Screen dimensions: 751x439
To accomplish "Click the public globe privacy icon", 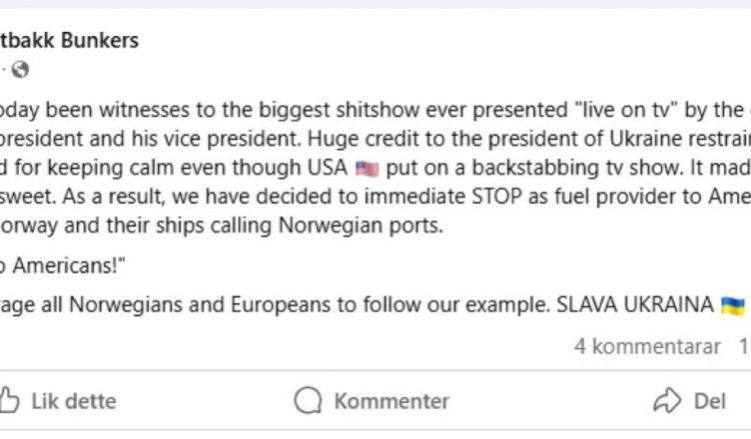I will 20,70.
